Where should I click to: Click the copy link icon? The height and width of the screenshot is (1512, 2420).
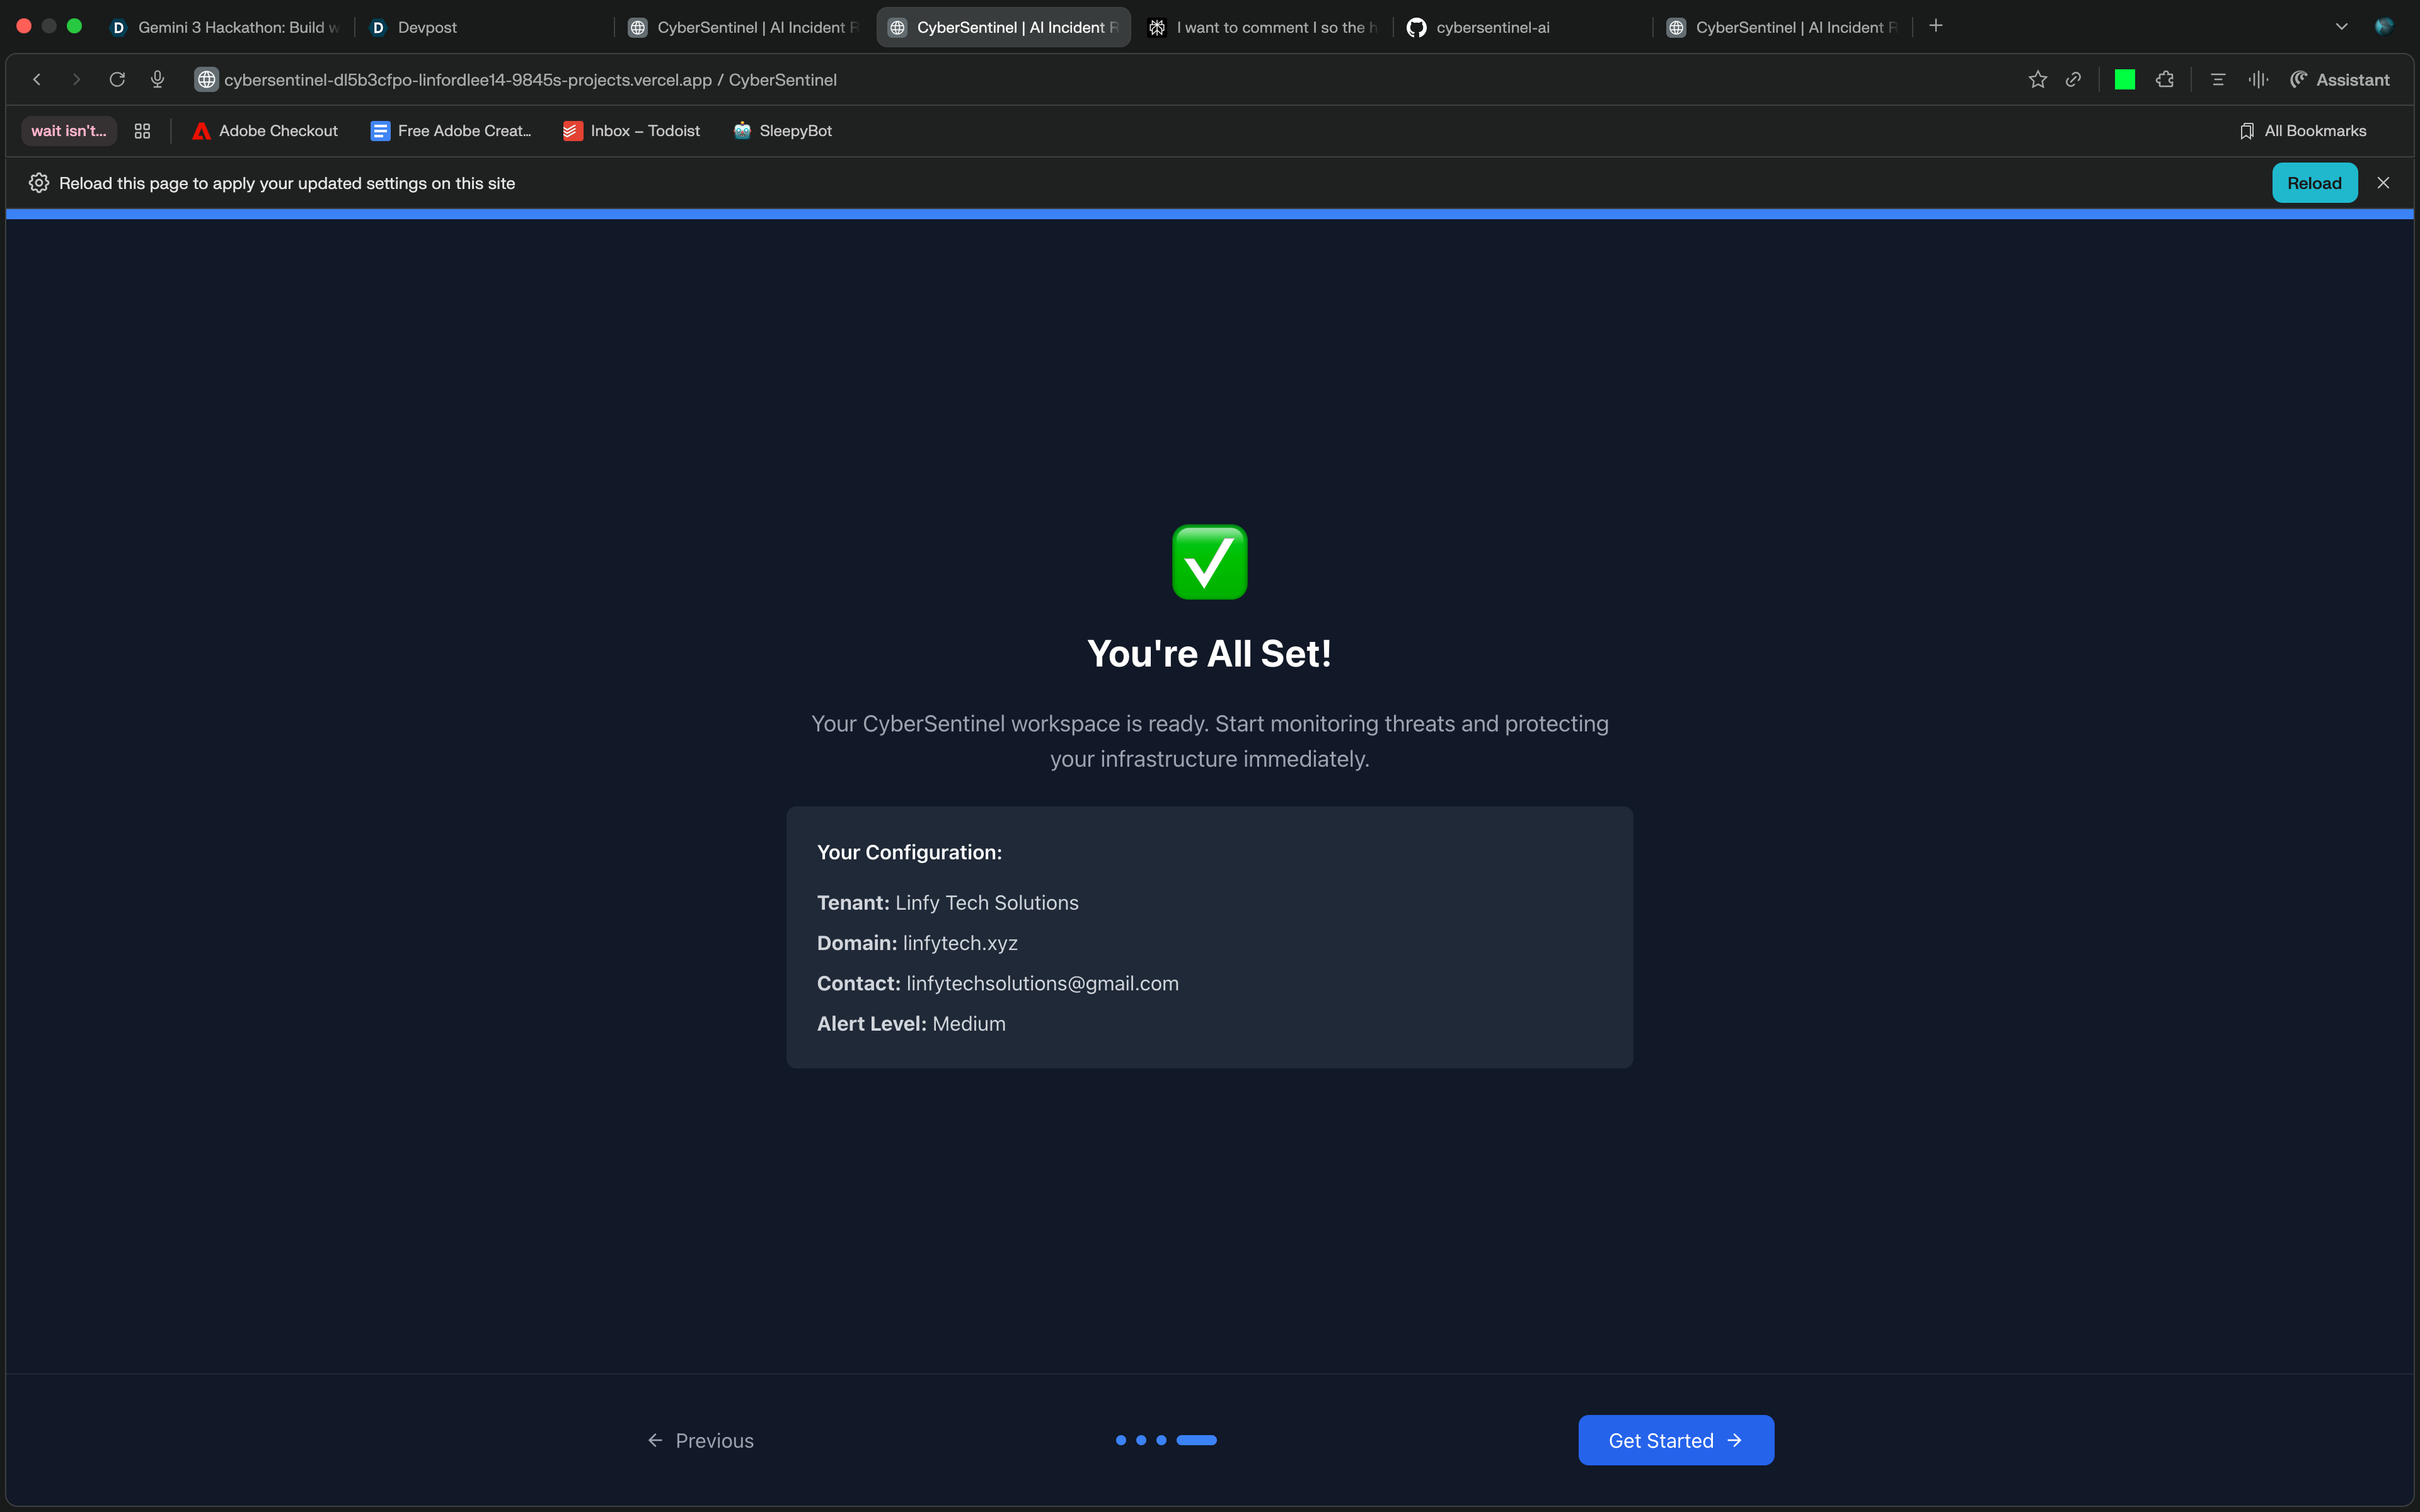2073,80
